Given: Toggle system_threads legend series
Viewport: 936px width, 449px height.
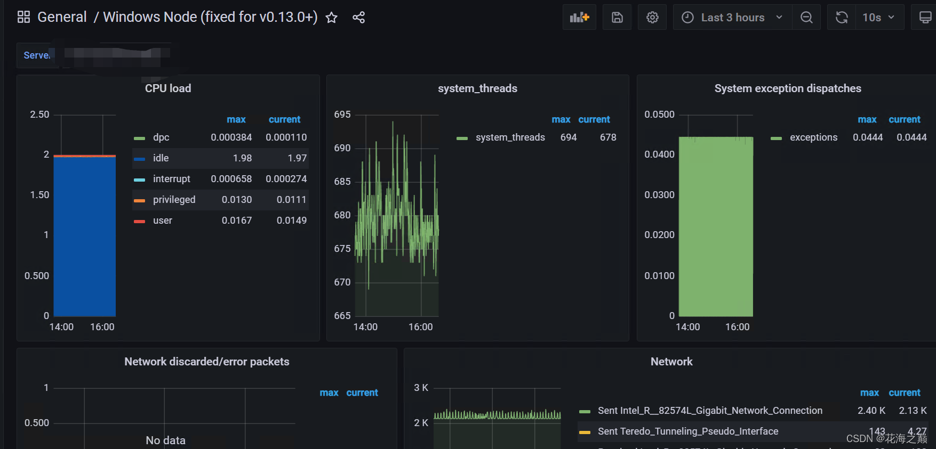Looking at the screenshot, I should [510, 137].
